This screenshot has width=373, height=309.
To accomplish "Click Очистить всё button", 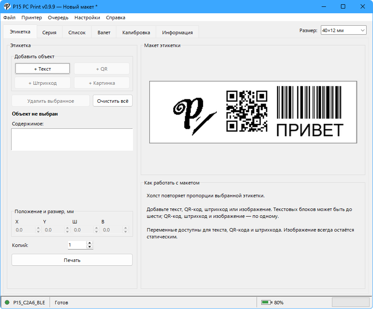I will (x=113, y=101).
